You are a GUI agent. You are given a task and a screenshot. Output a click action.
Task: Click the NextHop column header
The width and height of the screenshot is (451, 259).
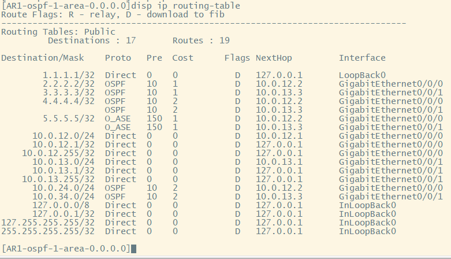(x=274, y=58)
